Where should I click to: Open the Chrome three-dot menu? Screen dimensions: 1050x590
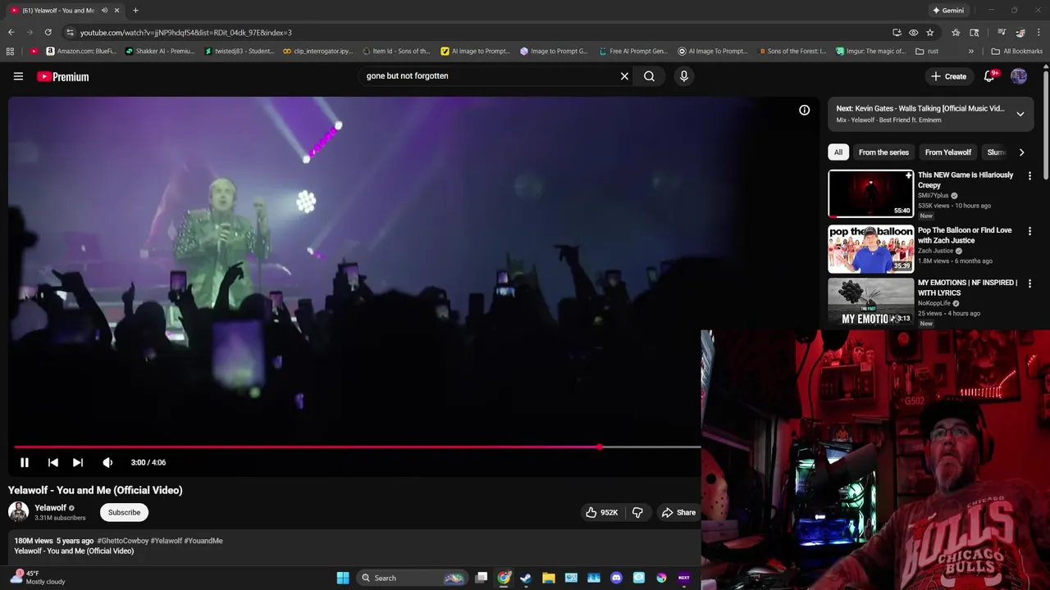point(1039,32)
